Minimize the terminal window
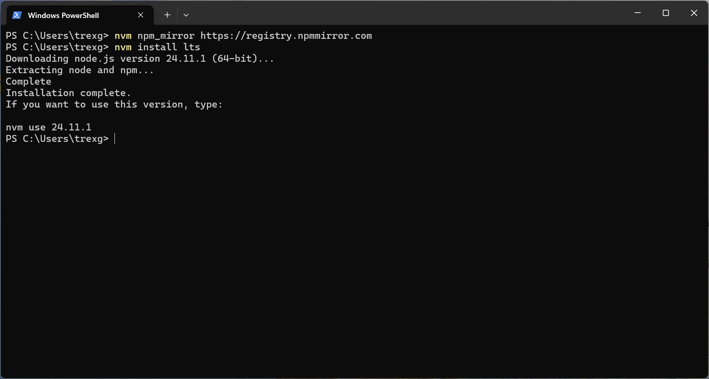 [x=637, y=13]
